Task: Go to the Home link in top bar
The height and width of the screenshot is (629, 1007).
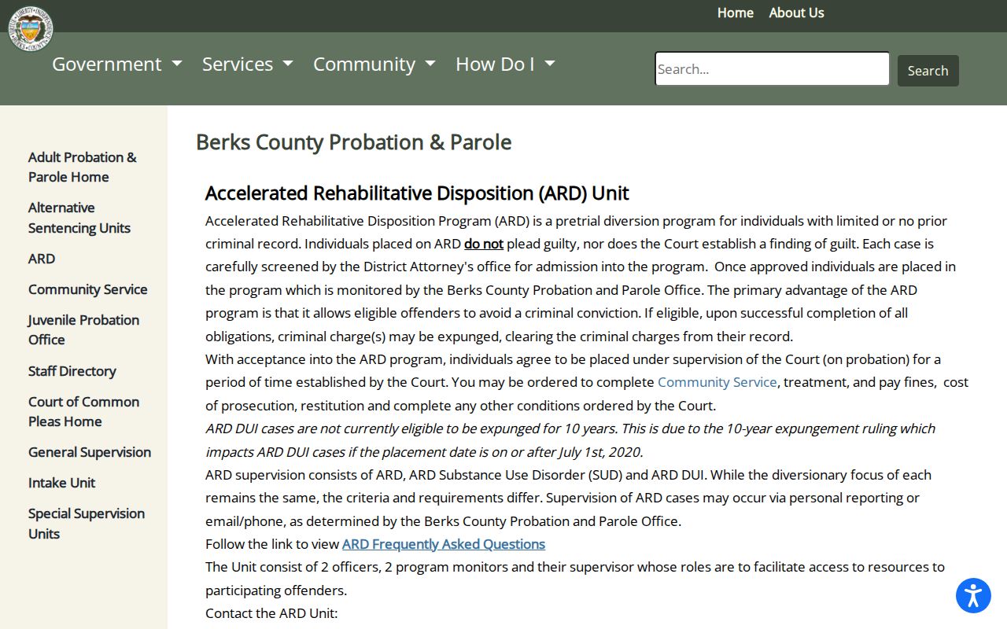Action: pos(735,13)
